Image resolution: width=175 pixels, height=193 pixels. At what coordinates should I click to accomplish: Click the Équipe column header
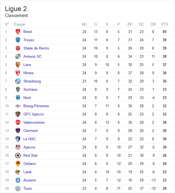point(20,24)
